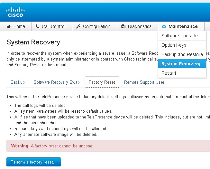Image resolution: width=210 pixels, height=169 pixels.
Task: Switch to the Software Recovery Swap tab
Action: [x=57, y=82]
